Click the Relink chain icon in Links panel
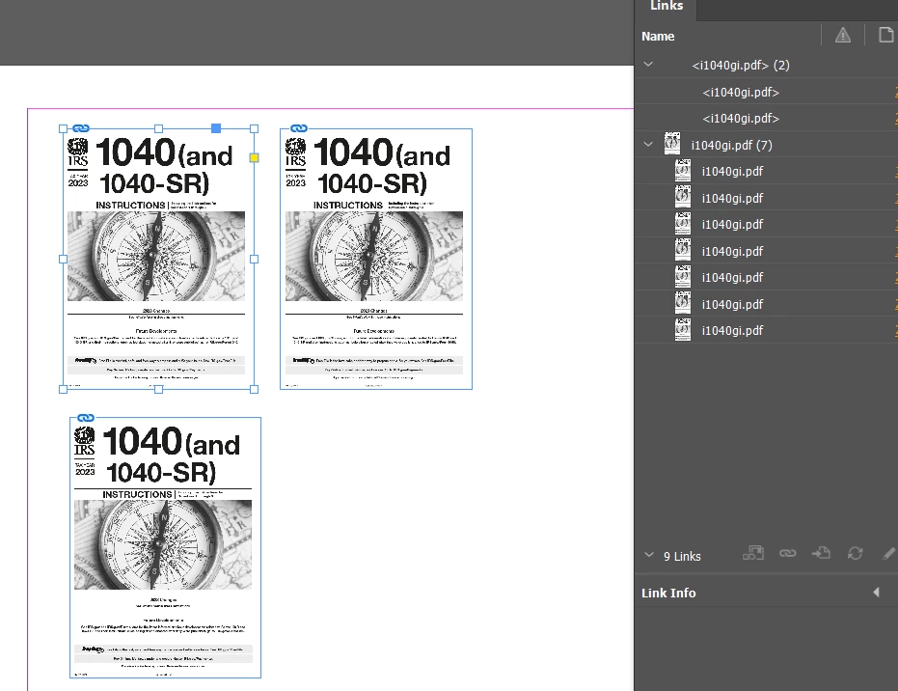Image resolution: width=898 pixels, height=691 pixels. [787, 553]
